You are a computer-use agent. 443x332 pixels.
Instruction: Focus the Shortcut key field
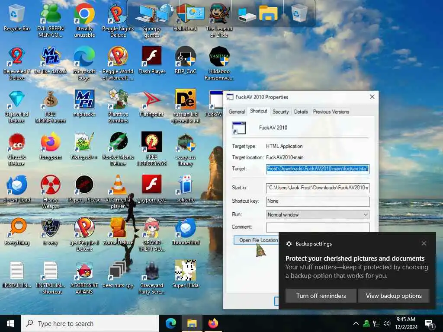[318, 201]
